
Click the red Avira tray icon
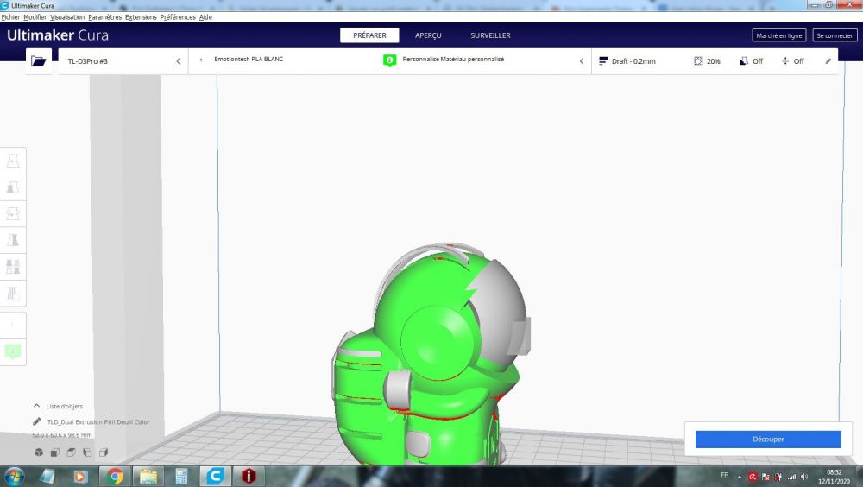tap(753, 477)
